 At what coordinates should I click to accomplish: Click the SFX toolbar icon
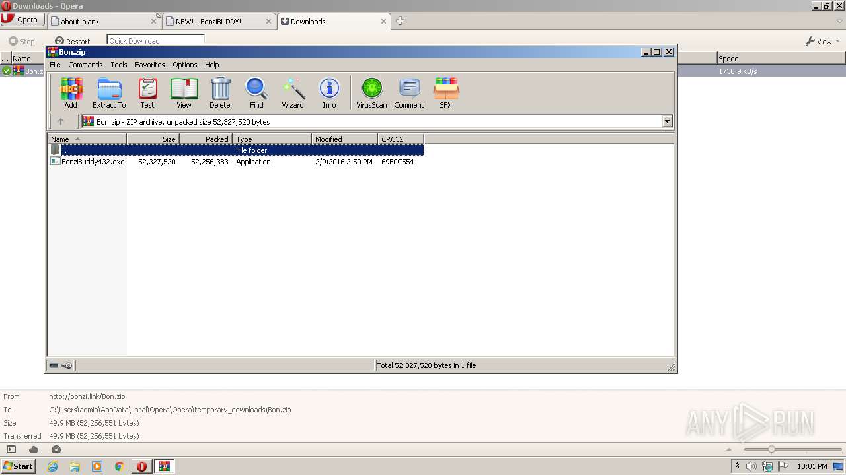click(x=446, y=93)
